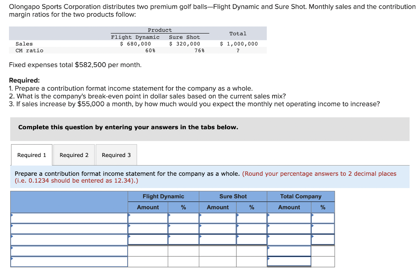Click the 60% CM ratio value

click(150, 50)
